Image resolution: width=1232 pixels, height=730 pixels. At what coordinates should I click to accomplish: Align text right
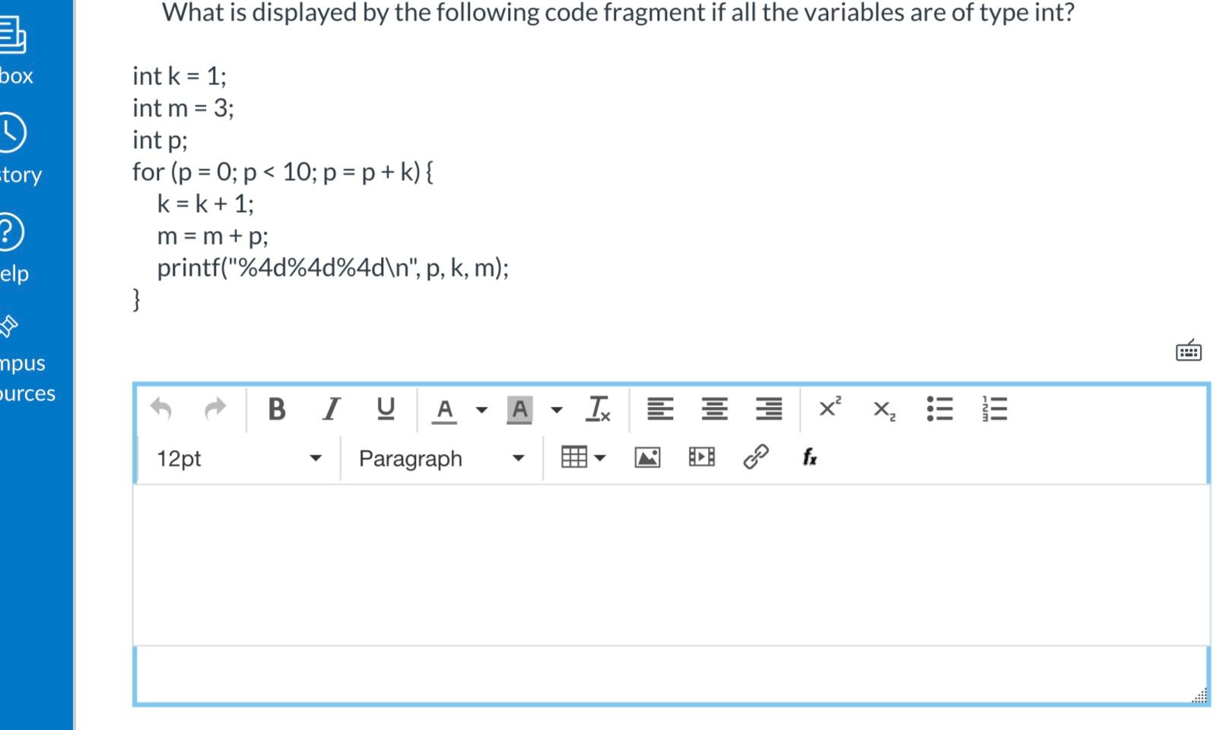(769, 409)
